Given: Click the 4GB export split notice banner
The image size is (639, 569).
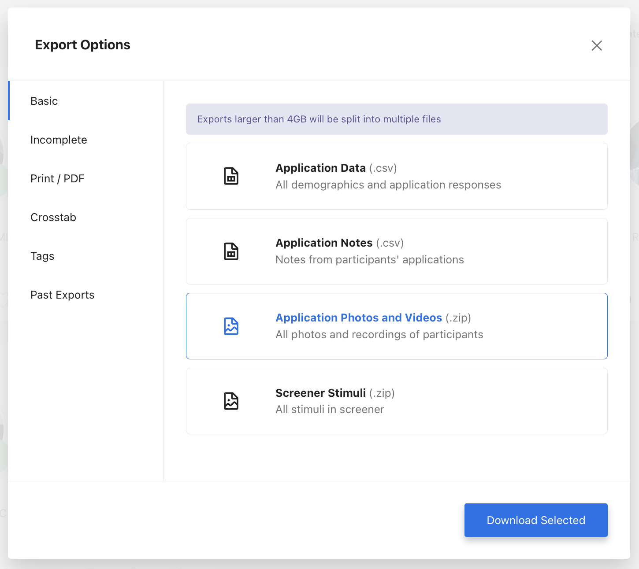Looking at the screenshot, I should tap(397, 119).
